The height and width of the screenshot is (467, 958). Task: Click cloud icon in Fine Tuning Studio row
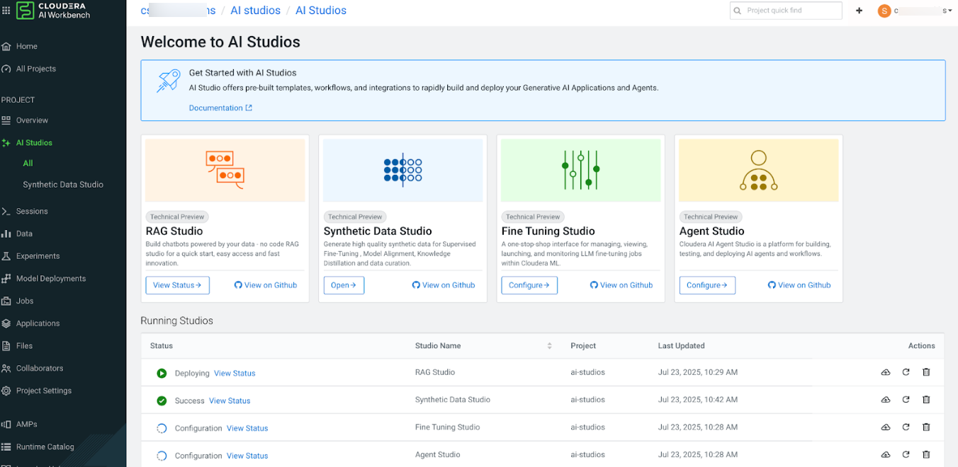click(x=886, y=427)
